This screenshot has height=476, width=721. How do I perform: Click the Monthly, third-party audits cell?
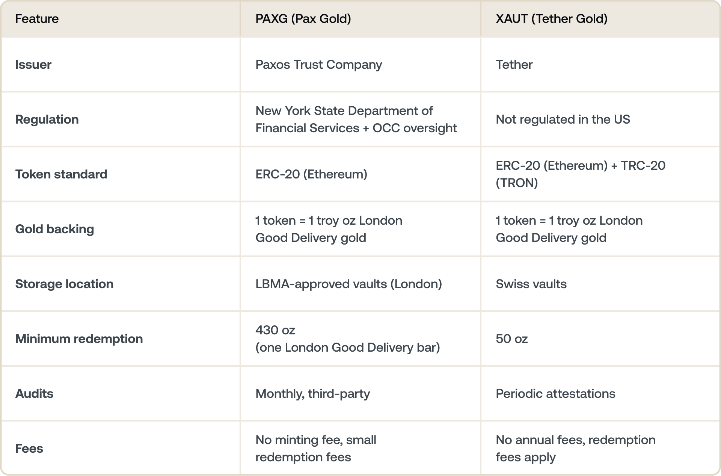click(312, 394)
